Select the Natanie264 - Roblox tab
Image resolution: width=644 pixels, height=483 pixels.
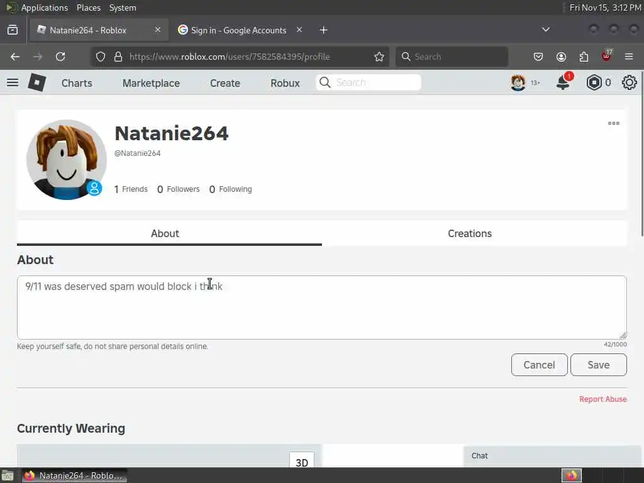pyautogui.click(x=99, y=30)
